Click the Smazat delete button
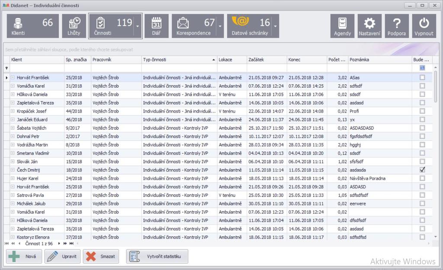Image resolution: width=443 pixels, height=270 pixels. 101,257
